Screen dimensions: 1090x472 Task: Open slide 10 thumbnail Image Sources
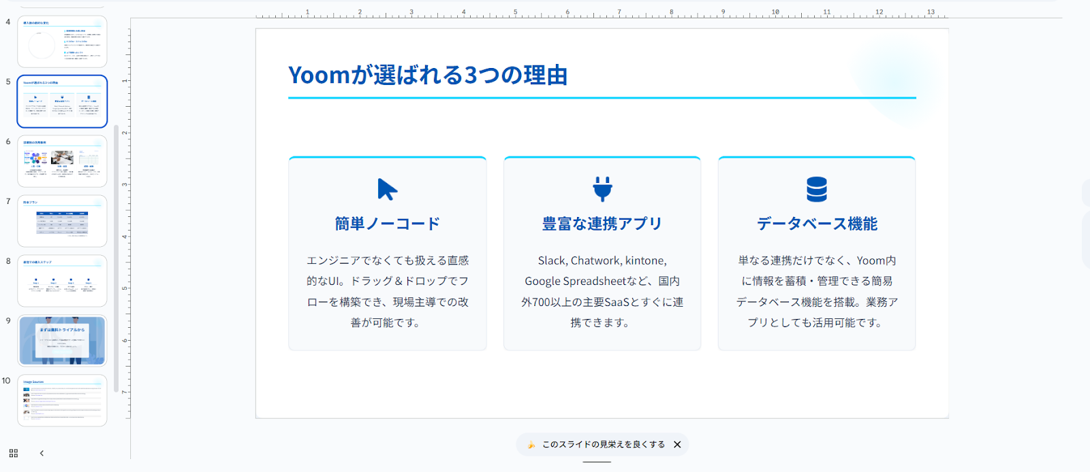click(62, 401)
